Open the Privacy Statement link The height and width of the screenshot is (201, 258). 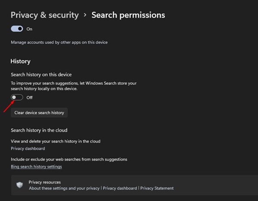(x=157, y=188)
